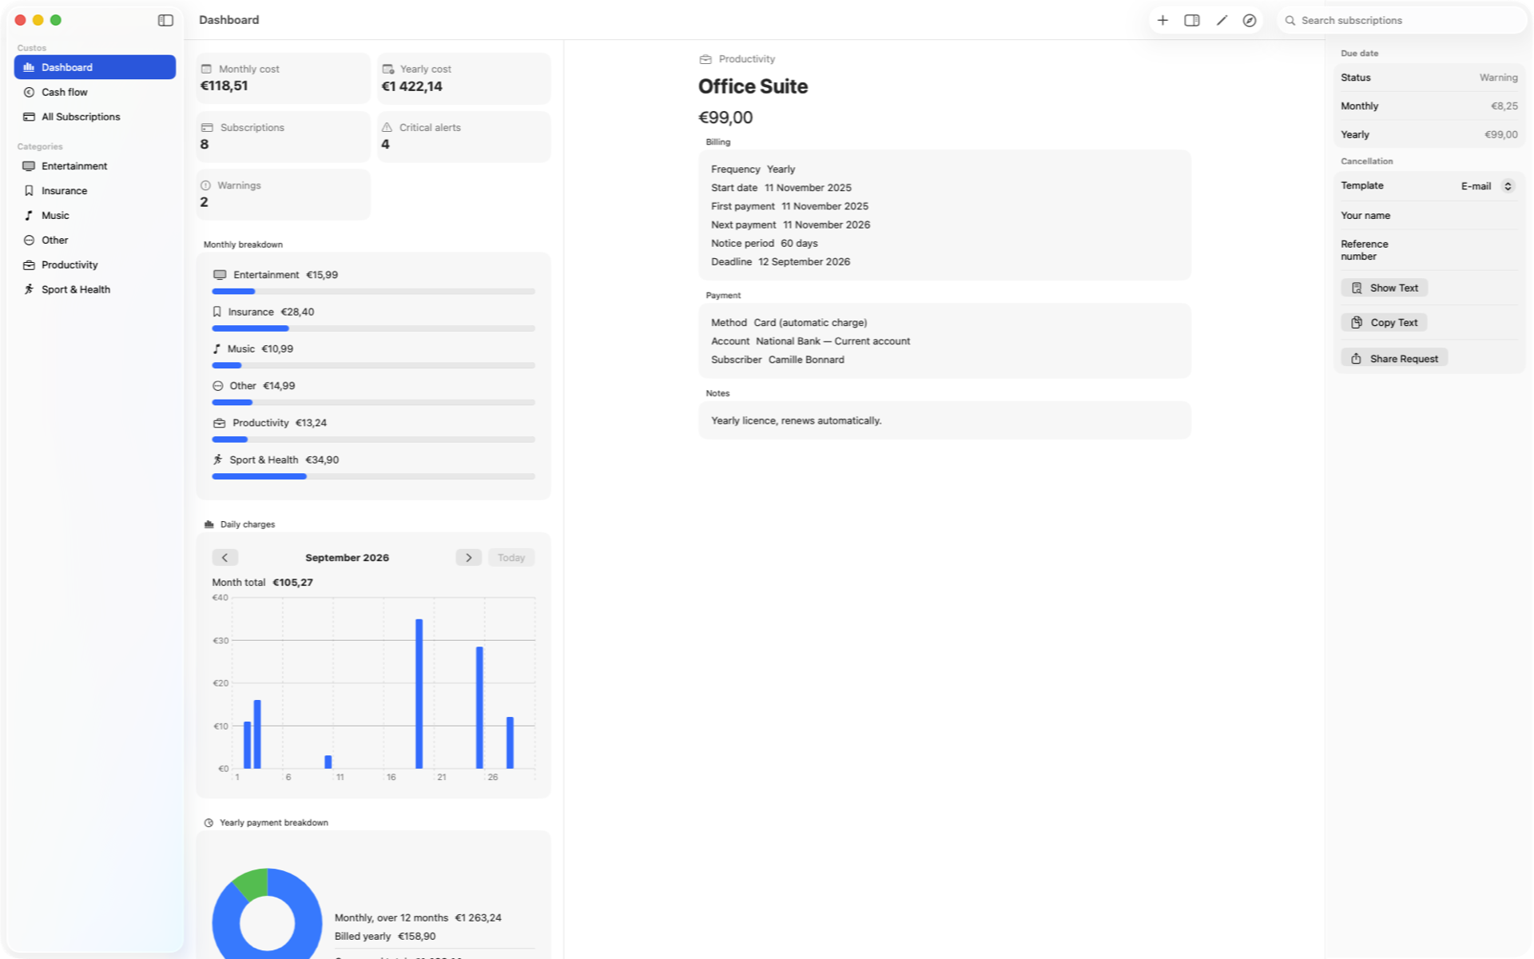Click the search magnifier icon
1534x959 pixels.
point(1290,20)
